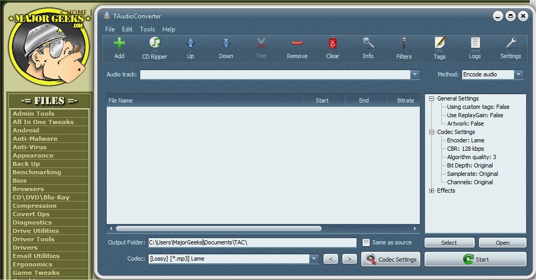Screen dimensions: 536x280
Task: Collapse the General Settings tree node
Action: [x=431, y=98]
